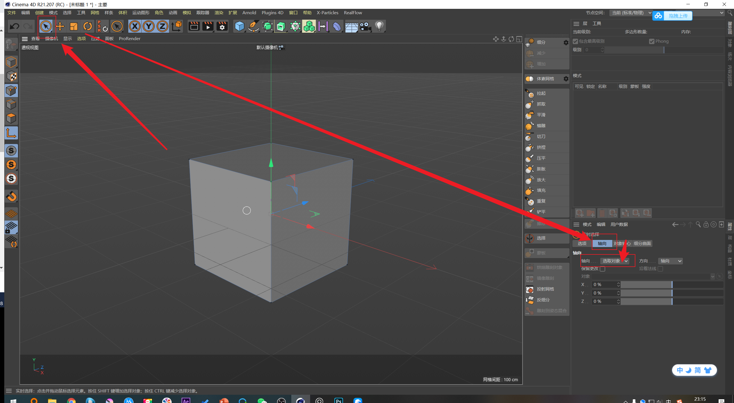This screenshot has width=734, height=403.
Task: Enable the 保留更改 checkbox
Action: click(x=602, y=269)
